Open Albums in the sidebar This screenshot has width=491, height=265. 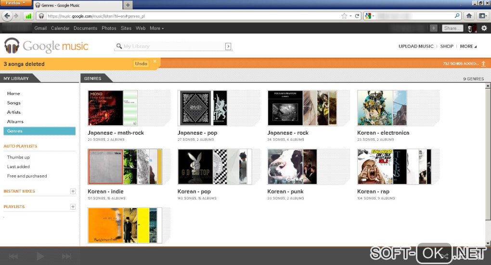click(x=15, y=122)
